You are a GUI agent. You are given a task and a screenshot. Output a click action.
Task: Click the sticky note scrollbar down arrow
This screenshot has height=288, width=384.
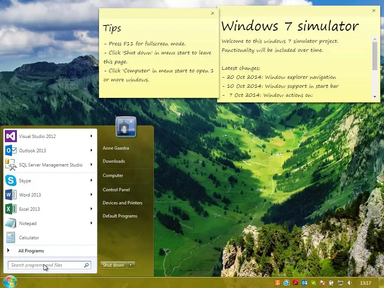pos(375,97)
